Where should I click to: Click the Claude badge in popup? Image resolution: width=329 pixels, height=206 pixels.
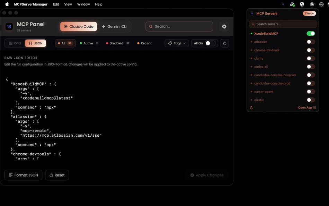click(309, 14)
